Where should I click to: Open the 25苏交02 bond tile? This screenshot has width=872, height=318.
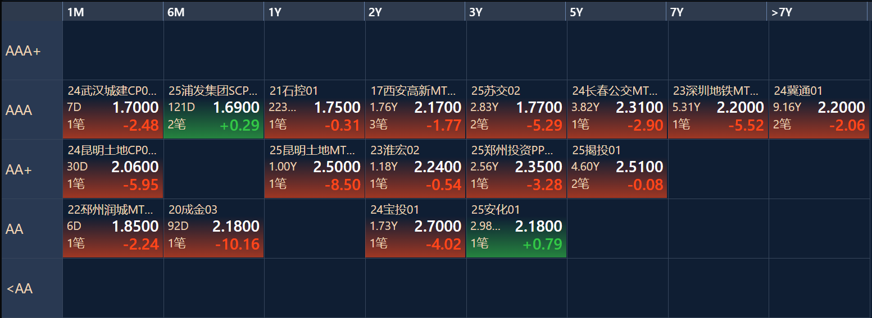(x=516, y=109)
